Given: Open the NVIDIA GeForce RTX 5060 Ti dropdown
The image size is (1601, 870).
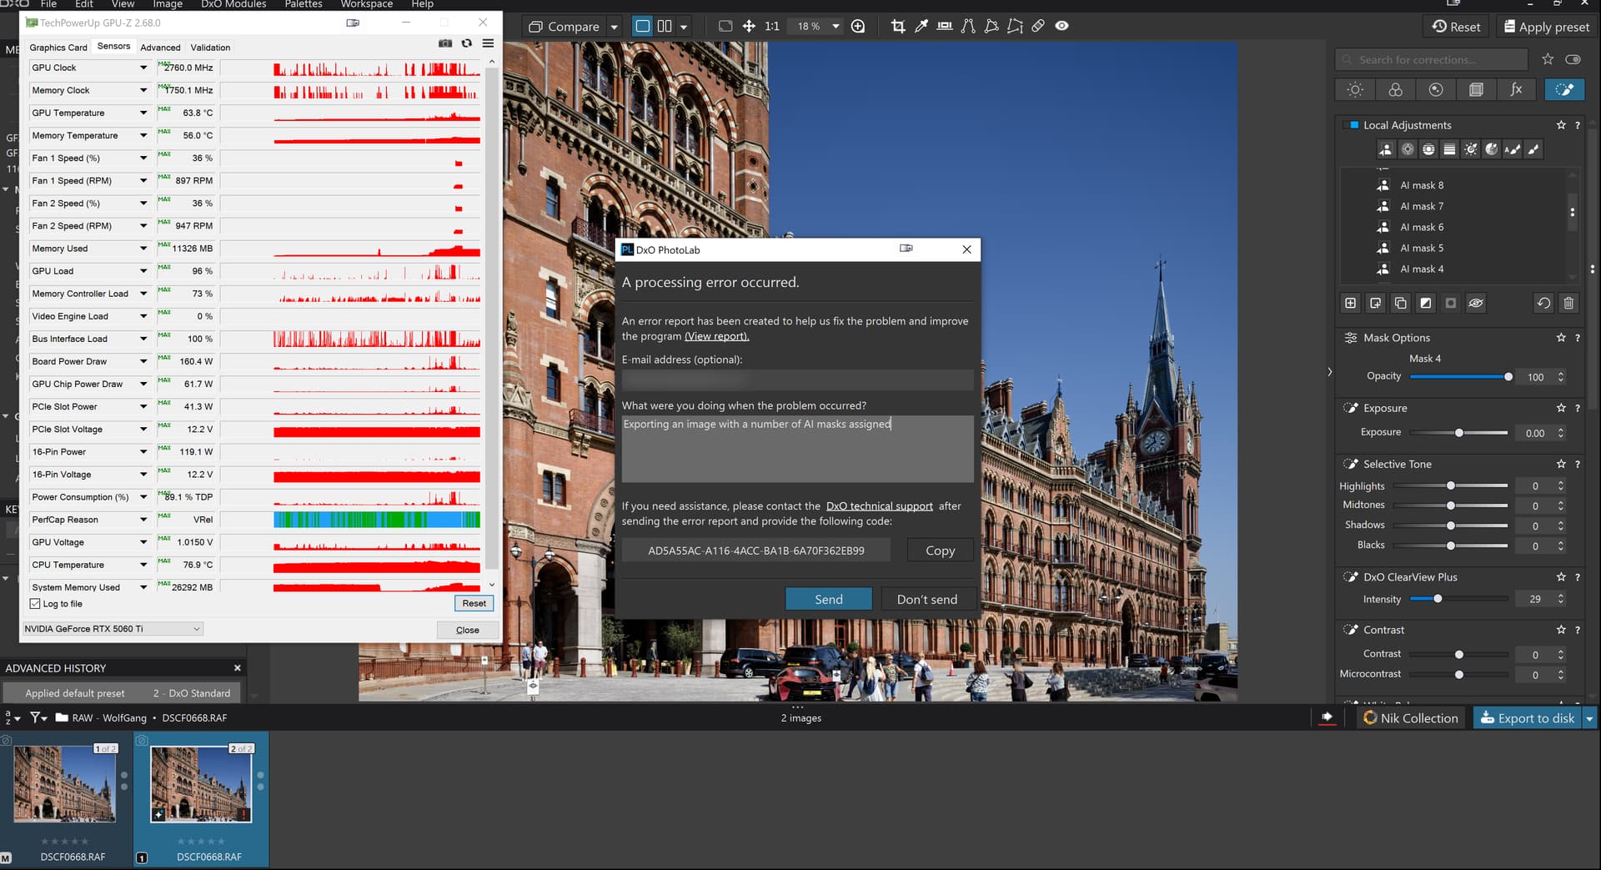Looking at the screenshot, I should [x=113, y=629].
